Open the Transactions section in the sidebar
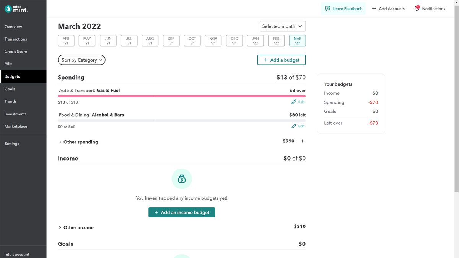Viewport: 459px width, 258px height. [x=16, y=39]
